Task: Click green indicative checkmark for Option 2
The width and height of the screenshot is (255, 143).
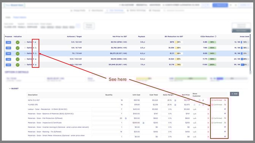Action: pos(18,48)
